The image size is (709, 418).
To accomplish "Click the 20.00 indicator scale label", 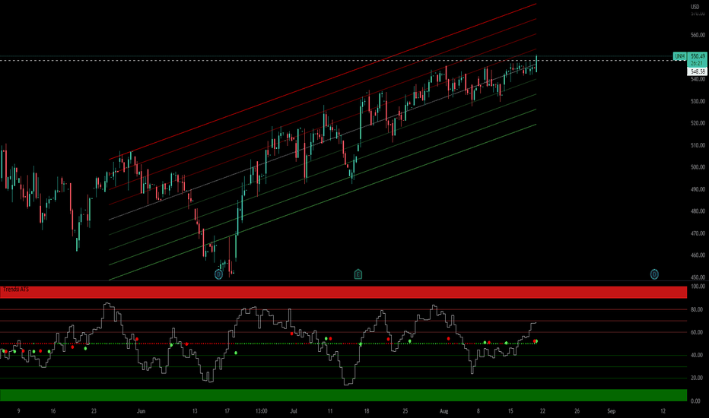I will coord(697,378).
